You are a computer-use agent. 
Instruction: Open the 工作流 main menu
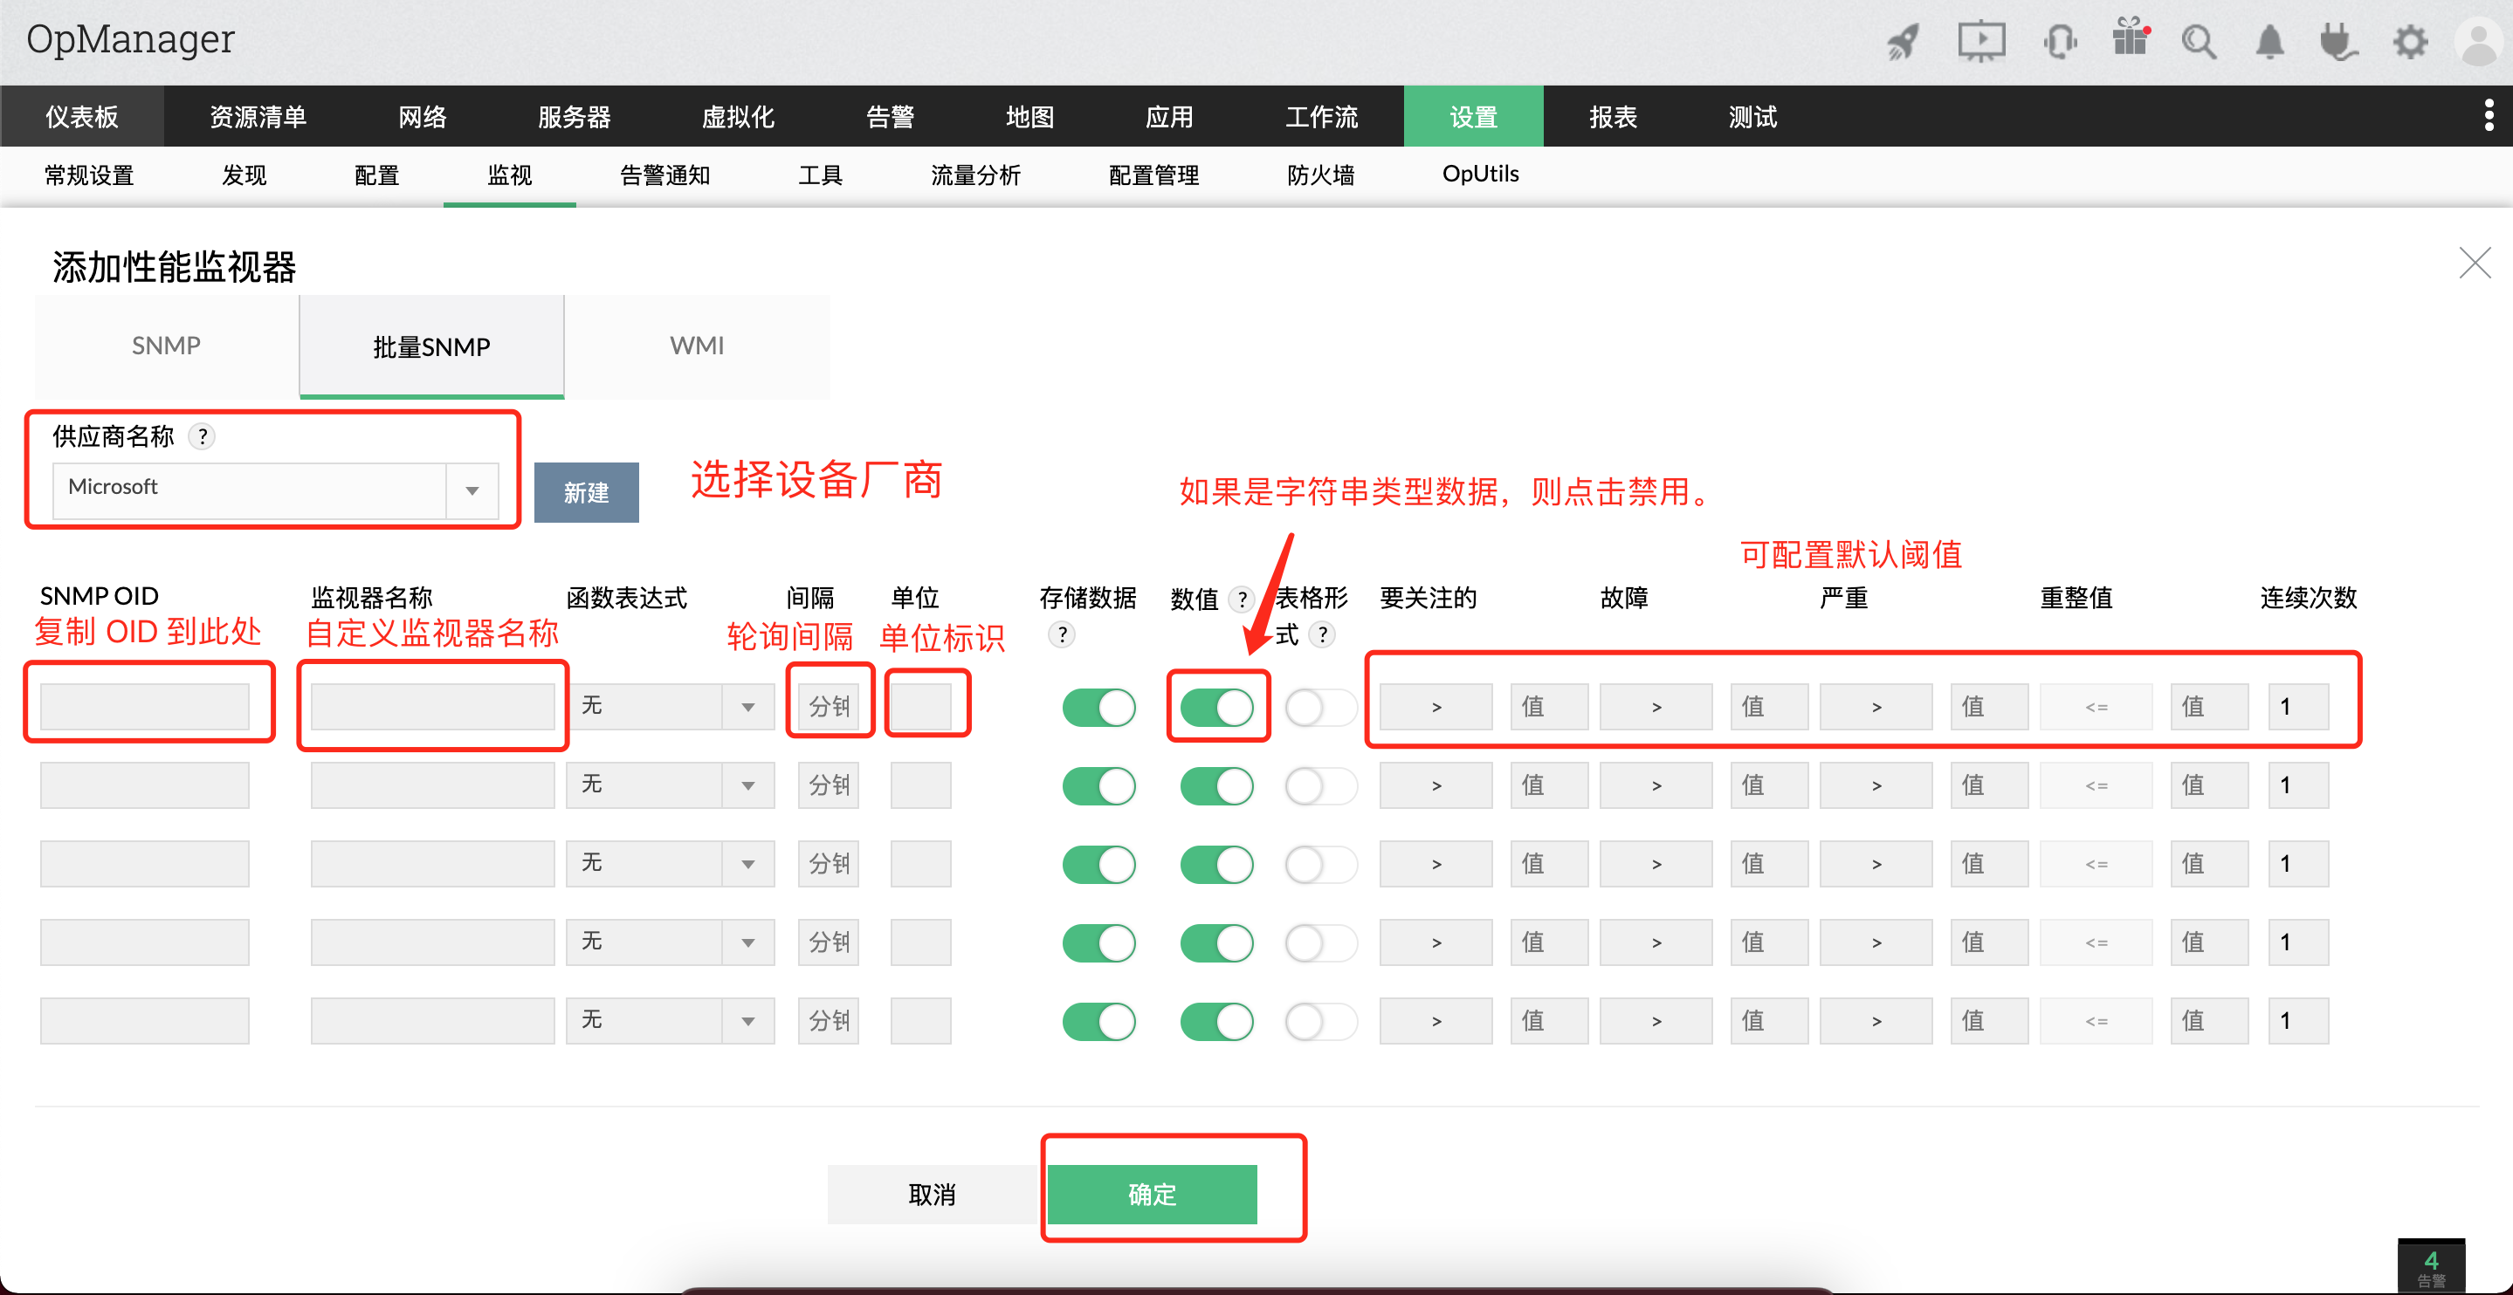pyautogui.click(x=1321, y=116)
